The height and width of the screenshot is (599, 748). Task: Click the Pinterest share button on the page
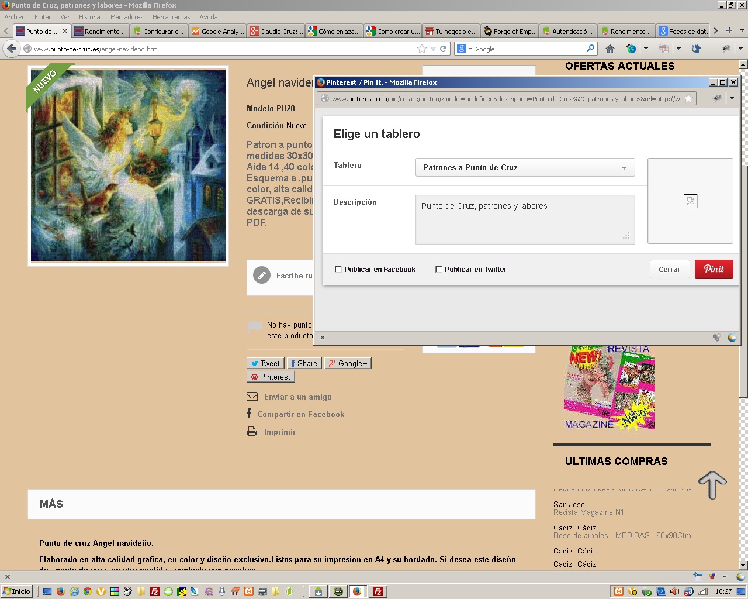271,377
